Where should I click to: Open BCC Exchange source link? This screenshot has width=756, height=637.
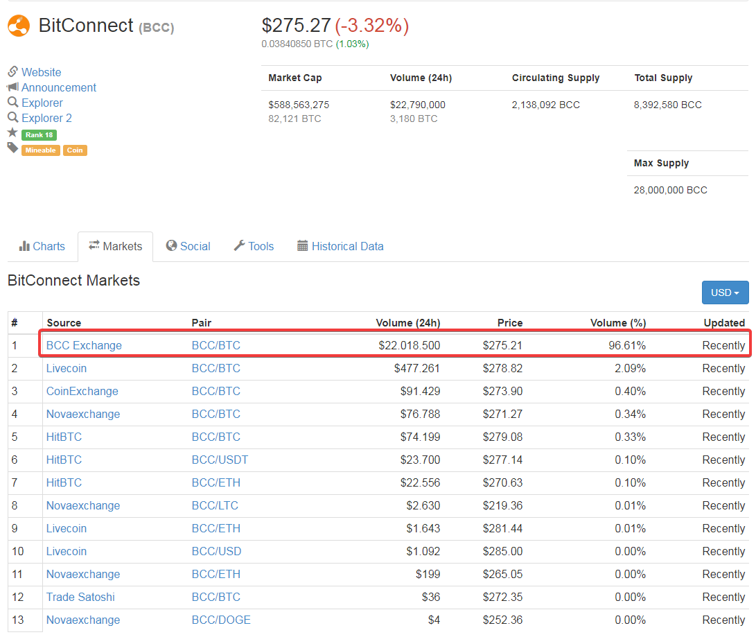[84, 346]
